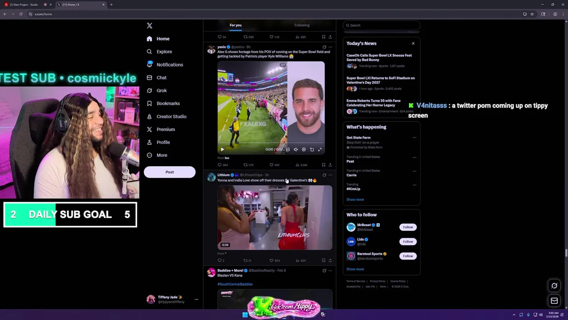This screenshot has width=568, height=320.
Task: Play the yoxic Super Bowl video
Action: point(222,149)
